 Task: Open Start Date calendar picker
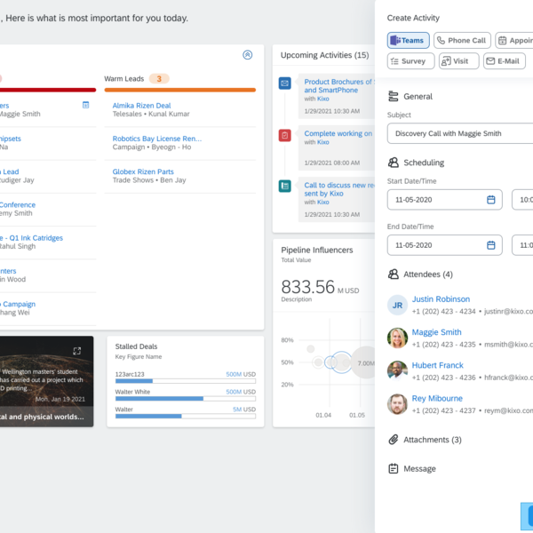(490, 200)
